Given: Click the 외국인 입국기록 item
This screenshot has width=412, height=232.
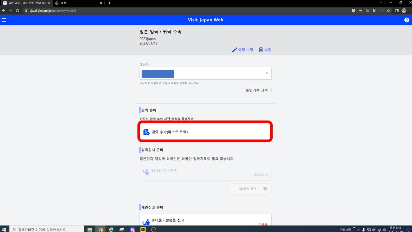Looking at the screenshot, I should pos(205,172).
